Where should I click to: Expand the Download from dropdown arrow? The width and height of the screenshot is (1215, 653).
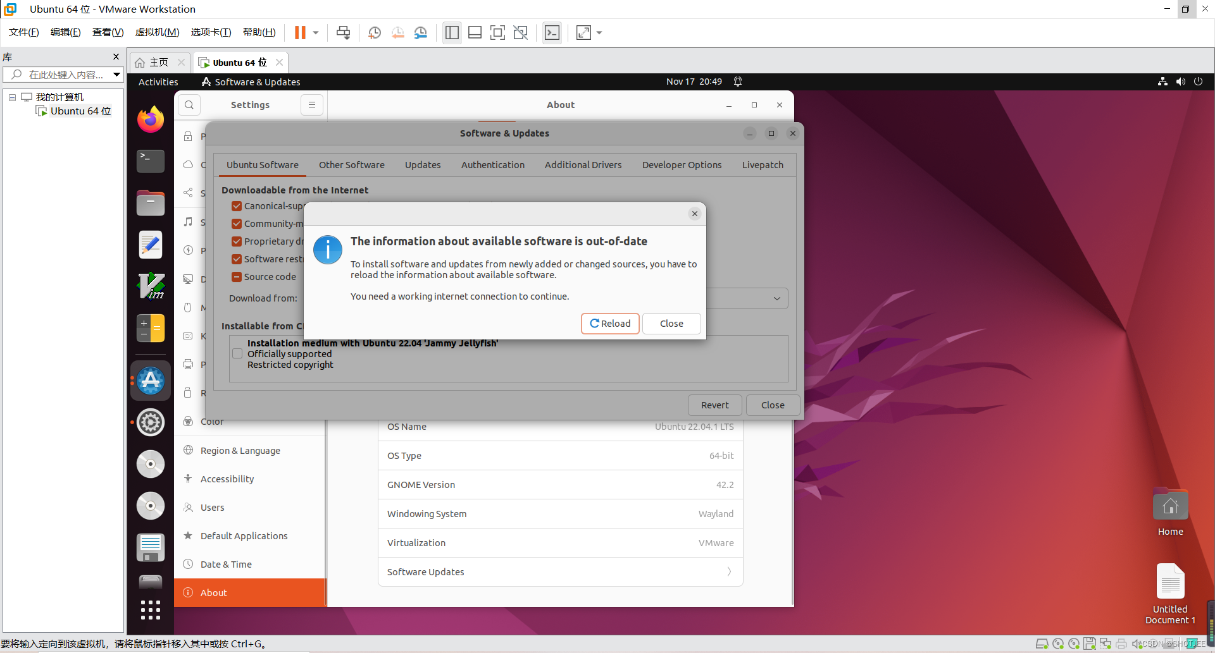tap(777, 298)
